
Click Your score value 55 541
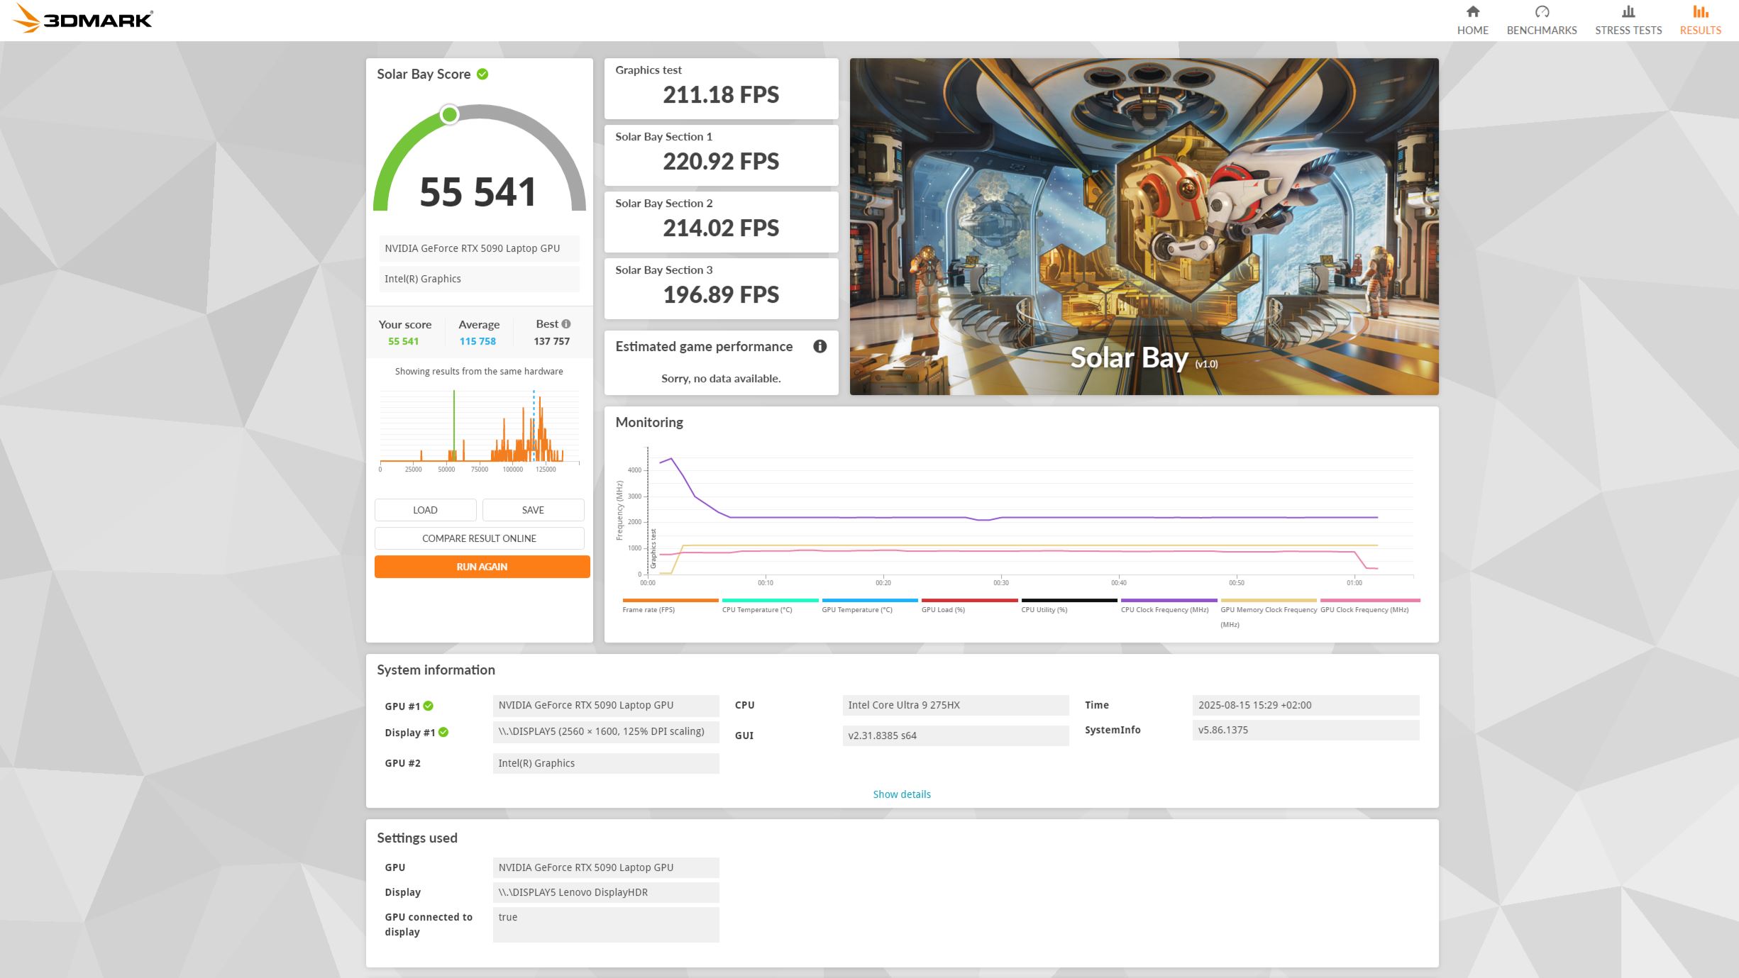click(403, 341)
